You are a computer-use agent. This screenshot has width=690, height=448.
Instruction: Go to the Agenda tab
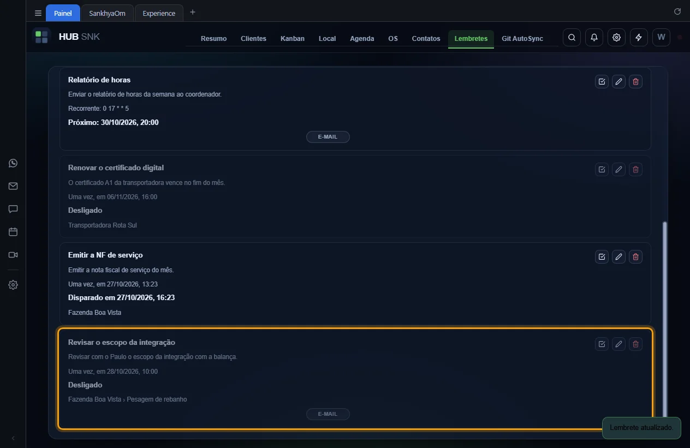click(362, 39)
